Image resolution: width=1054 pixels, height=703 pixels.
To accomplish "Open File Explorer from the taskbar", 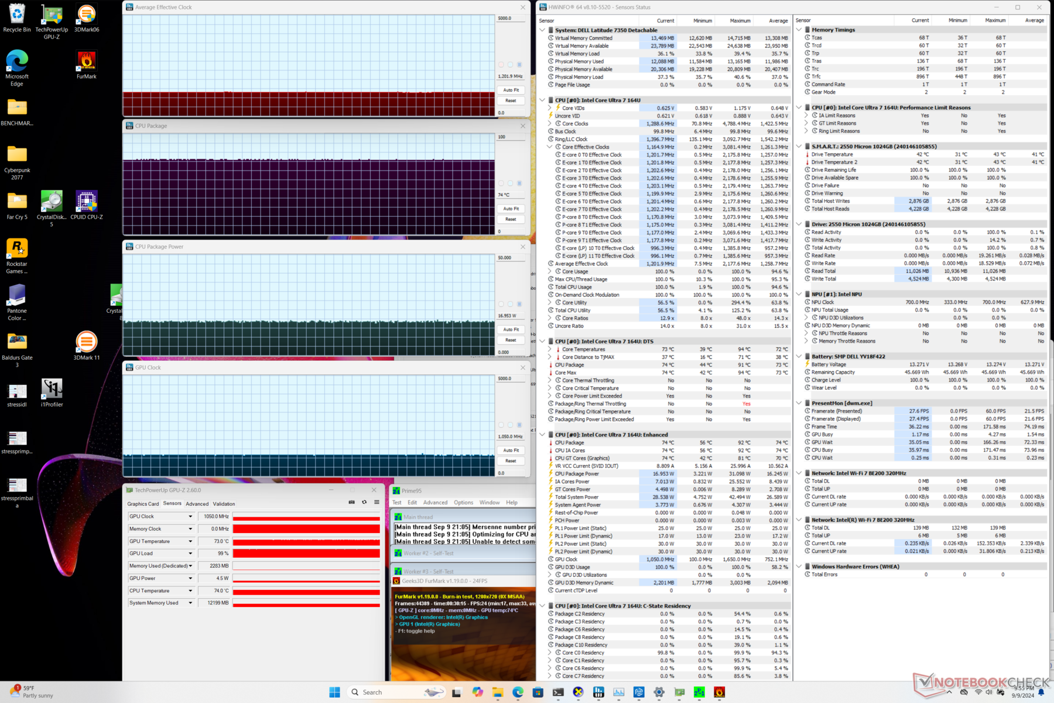I will click(x=498, y=692).
